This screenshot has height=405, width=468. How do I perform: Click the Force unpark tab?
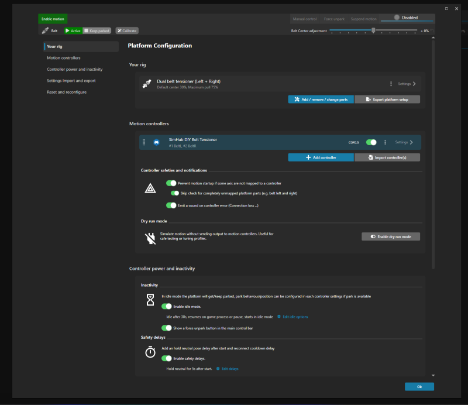(334, 19)
